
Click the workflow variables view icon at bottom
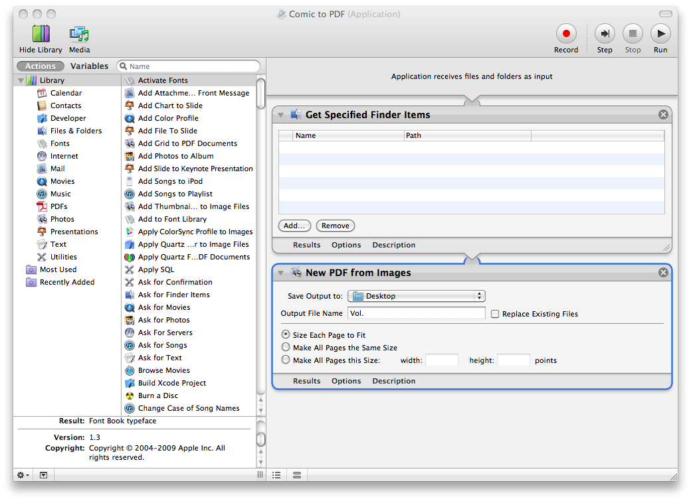297,475
